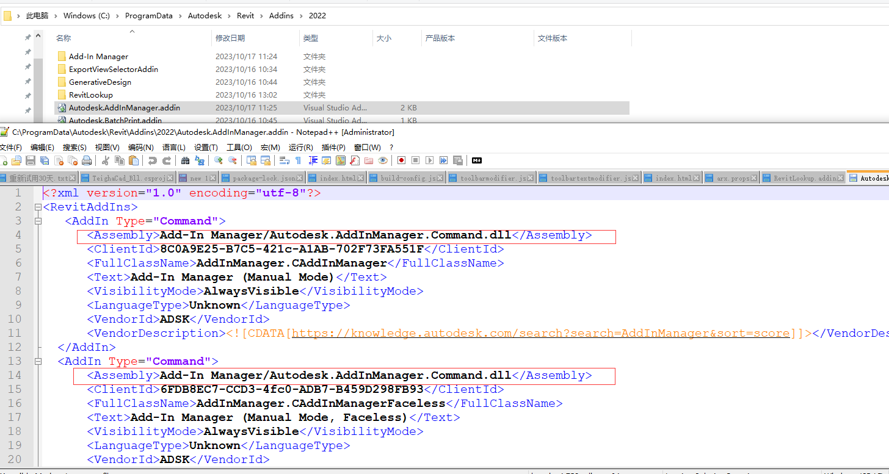The width and height of the screenshot is (889, 474).
Task: Click the Cut scissors icon
Action: click(x=106, y=160)
